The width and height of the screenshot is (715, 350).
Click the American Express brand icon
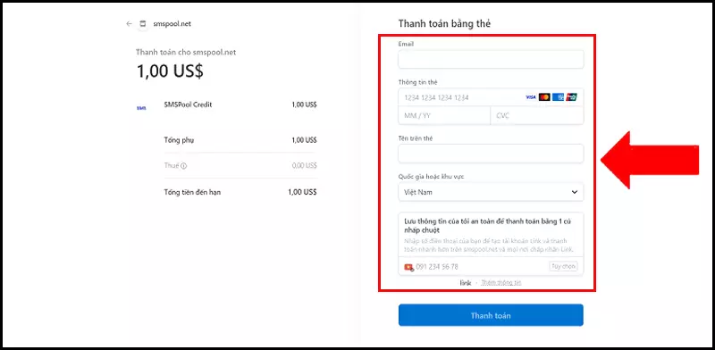coord(558,97)
